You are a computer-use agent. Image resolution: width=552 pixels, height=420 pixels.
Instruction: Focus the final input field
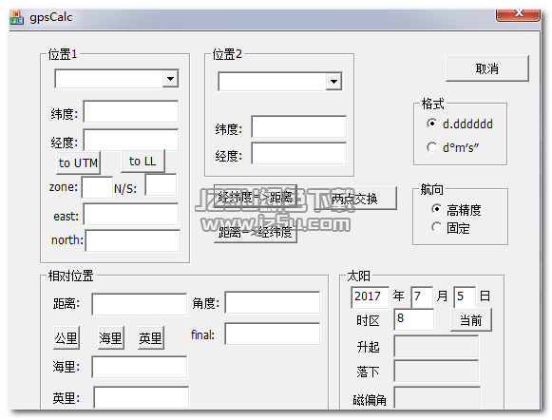[x=272, y=334]
